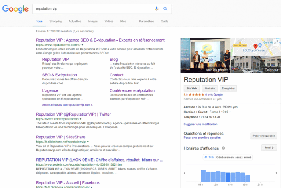Start voice search with microphone icon
This screenshot has height=188, width=281.
pos(157,9)
